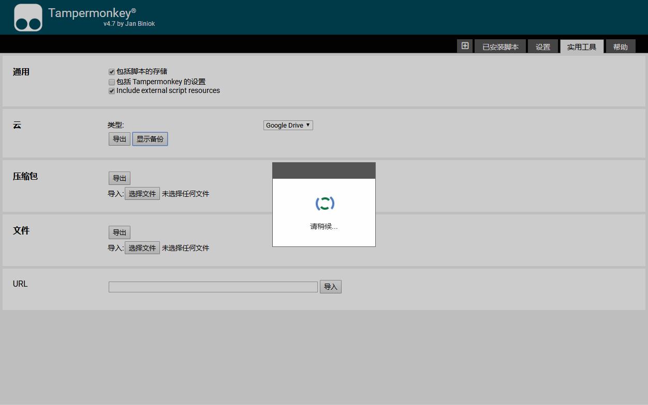Choose file for 压缩包 import

142,194
